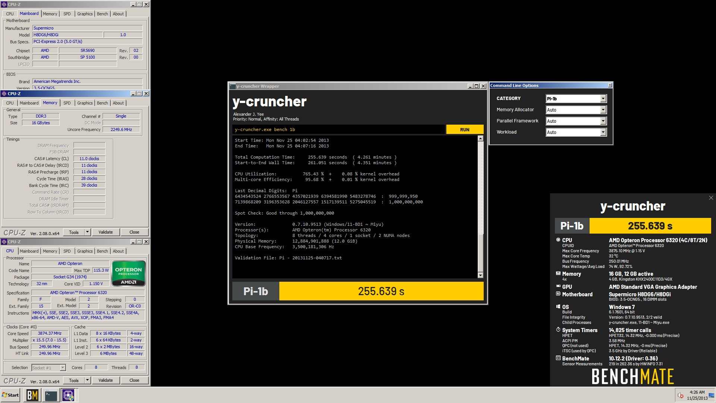Click the CPU-Z taskbar icon
This screenshot has height=403, width=716.
[x=68, y=395]
